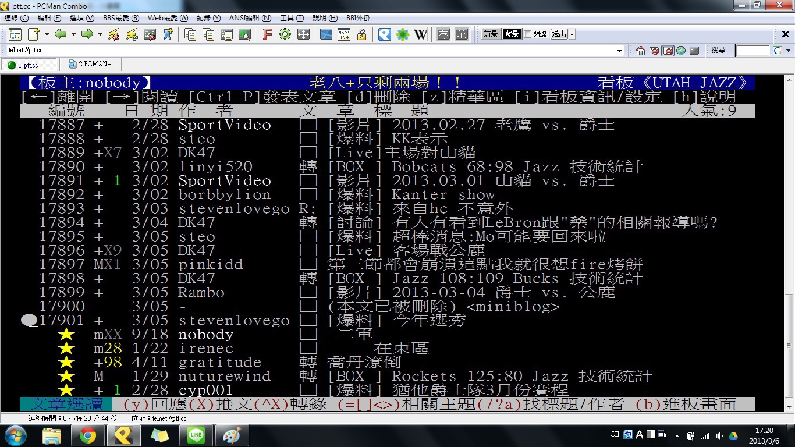Open Wikipedia W icon in toolbar

pos(421,34)
